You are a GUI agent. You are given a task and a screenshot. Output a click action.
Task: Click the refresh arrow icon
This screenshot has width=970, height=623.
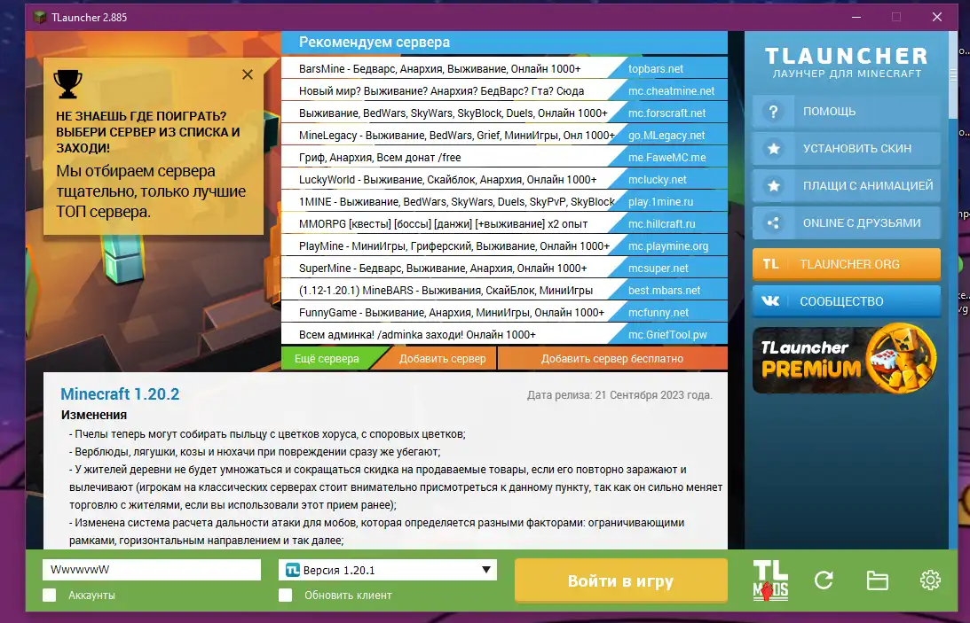824,580
